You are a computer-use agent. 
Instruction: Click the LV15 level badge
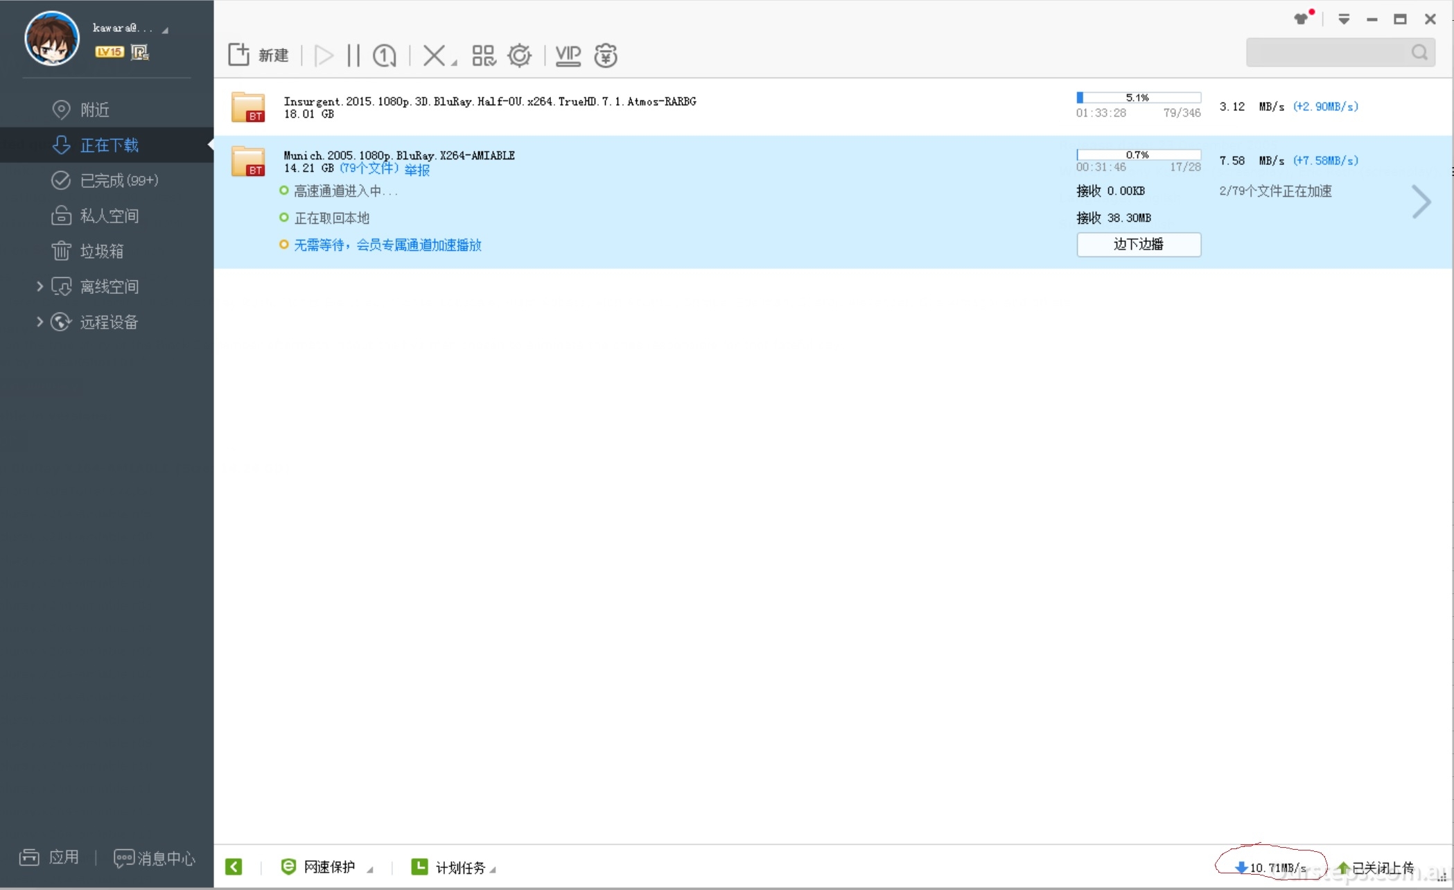(109, 52)
